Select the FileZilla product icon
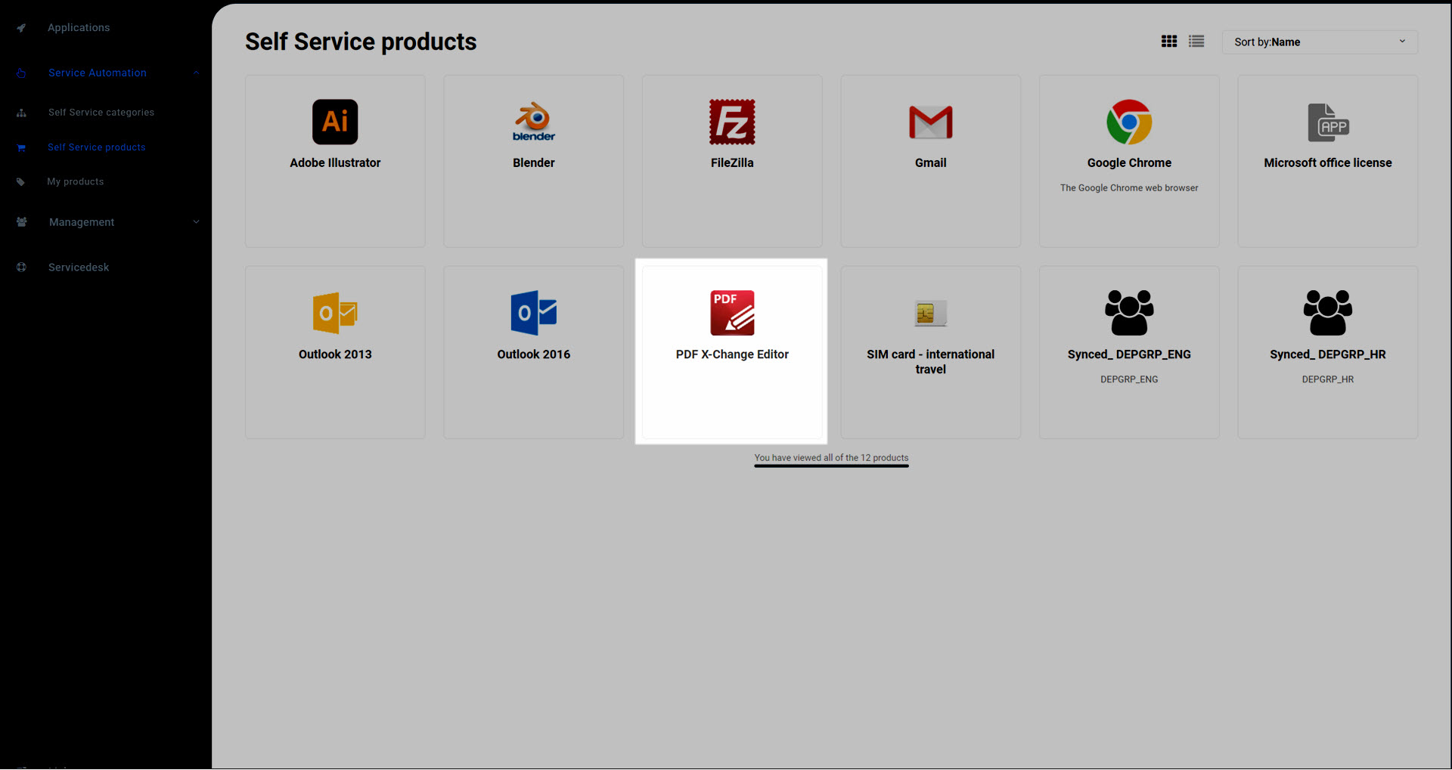1452x770 pixels. coord(732,122)
